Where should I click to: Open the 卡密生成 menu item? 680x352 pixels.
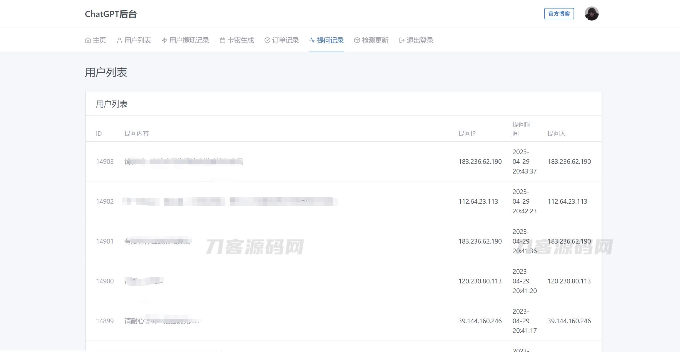click(240, 40)
